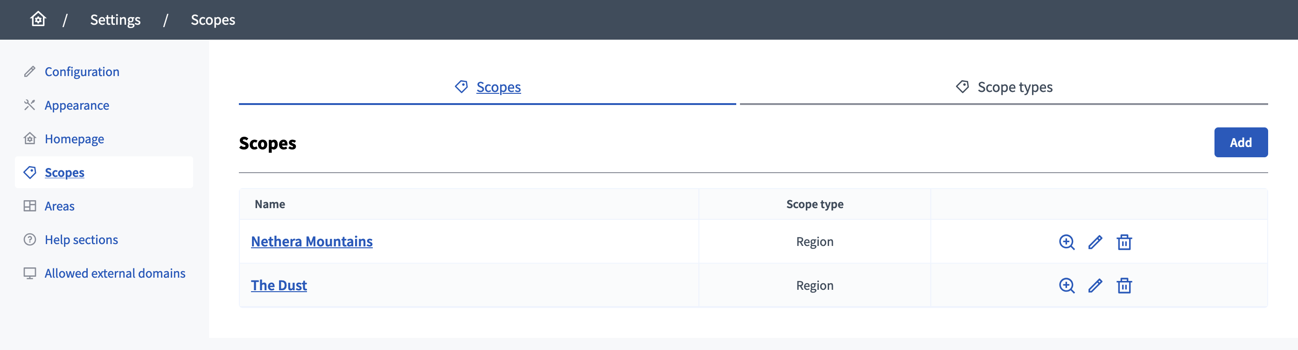Open The Dust scope link
The height and width of the screenshot is (350, 1298).
[279, 286]
